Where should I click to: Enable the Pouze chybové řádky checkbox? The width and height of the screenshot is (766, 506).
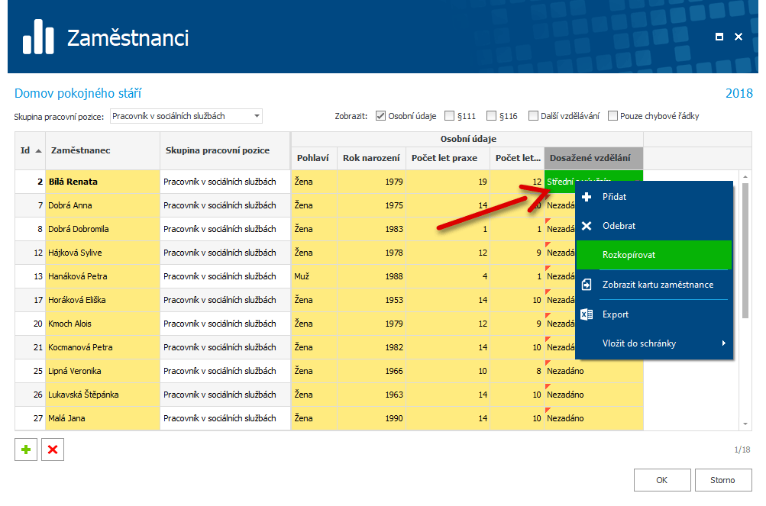point(612,116)
